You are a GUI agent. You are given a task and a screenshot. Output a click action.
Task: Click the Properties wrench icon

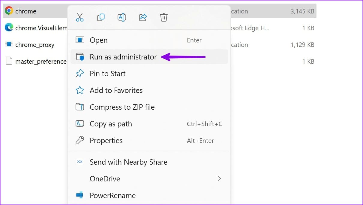[x=80, y=140]
